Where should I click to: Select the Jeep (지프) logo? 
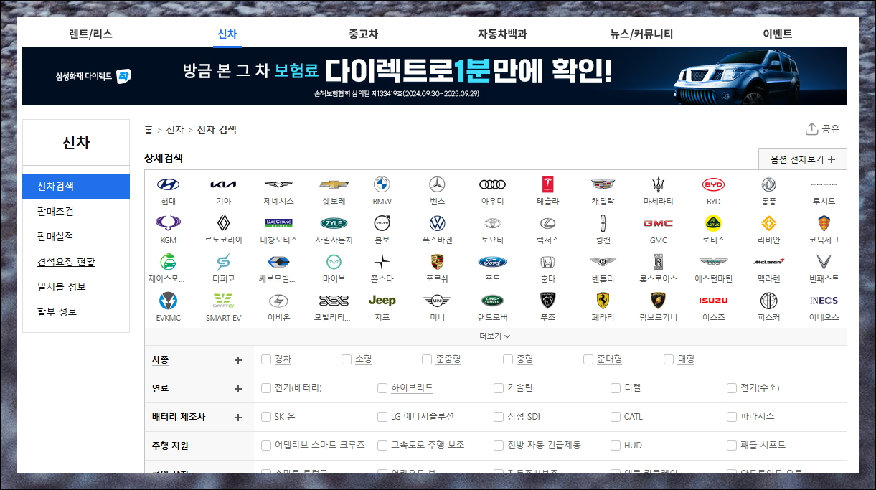click(382, 300)
